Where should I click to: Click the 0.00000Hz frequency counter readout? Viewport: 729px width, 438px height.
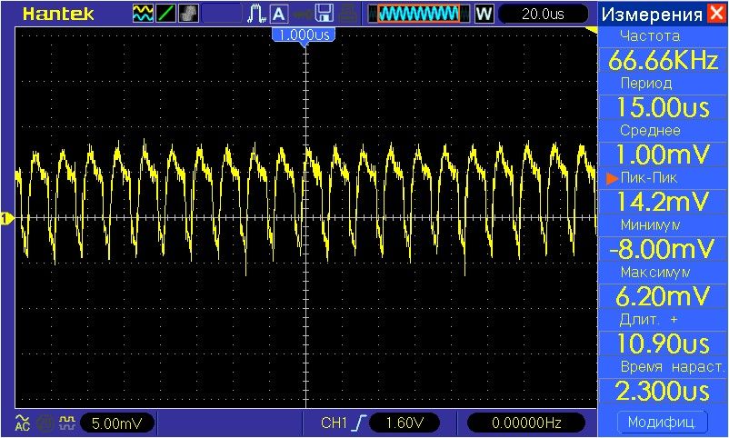tap(526, 423)
